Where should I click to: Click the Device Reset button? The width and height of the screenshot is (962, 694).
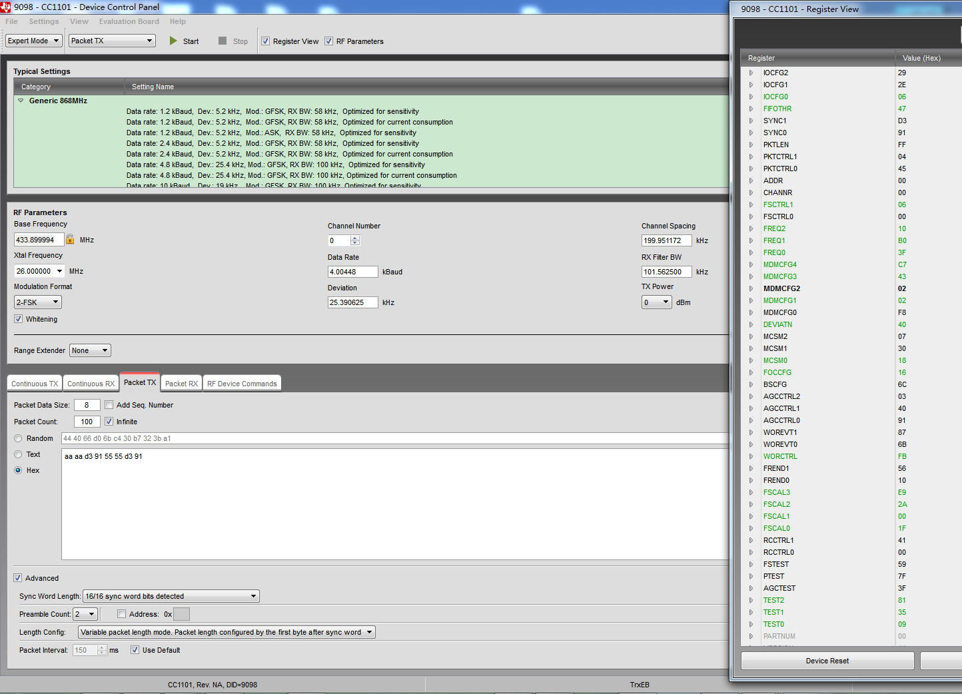pyautogui.click(x=827, y=661)
